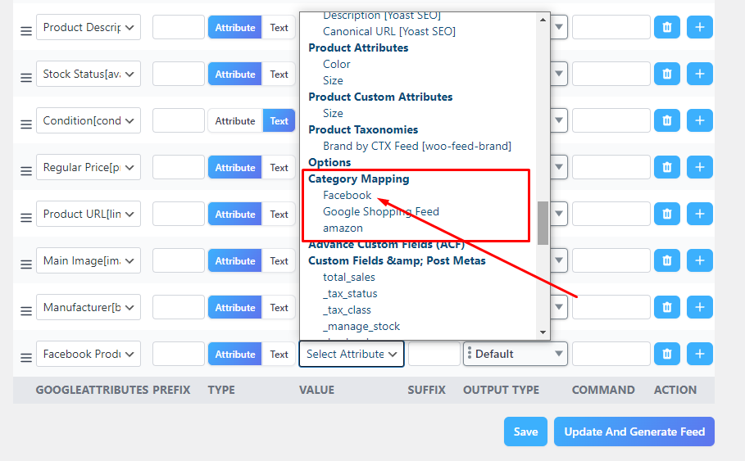745x461 pixels.
Task: Add a row after Product URL
Action: pos(699,214)
